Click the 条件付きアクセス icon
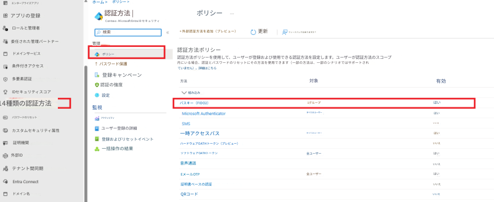The width and height of the screenshot is (494, 202). (5, 66)
